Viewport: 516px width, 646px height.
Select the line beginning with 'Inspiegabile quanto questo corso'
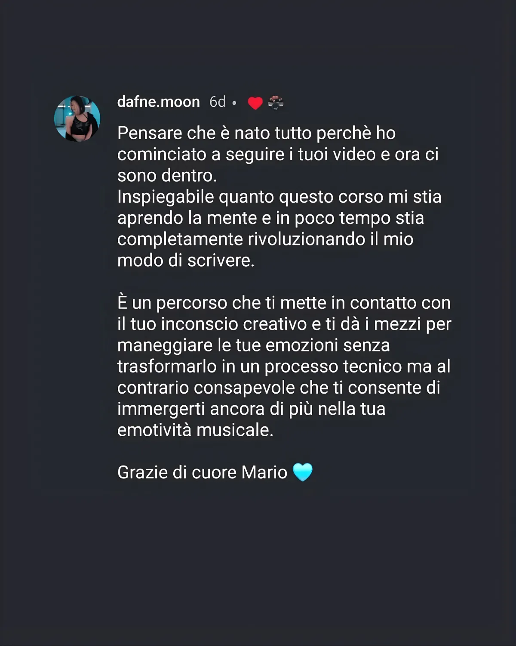point(279,197)
